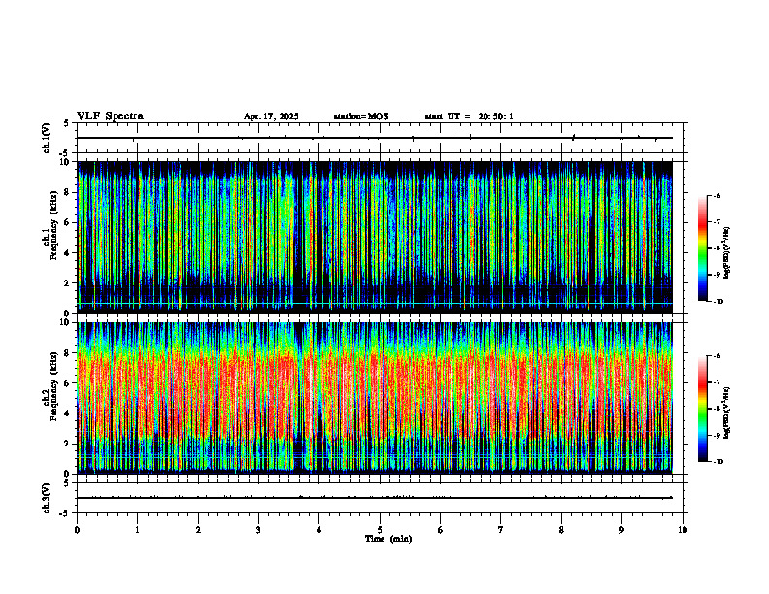Viewport: 769px width, 594px height.
Task: Select the date "Apr. 17, 2025"
Action: (271, 116)
